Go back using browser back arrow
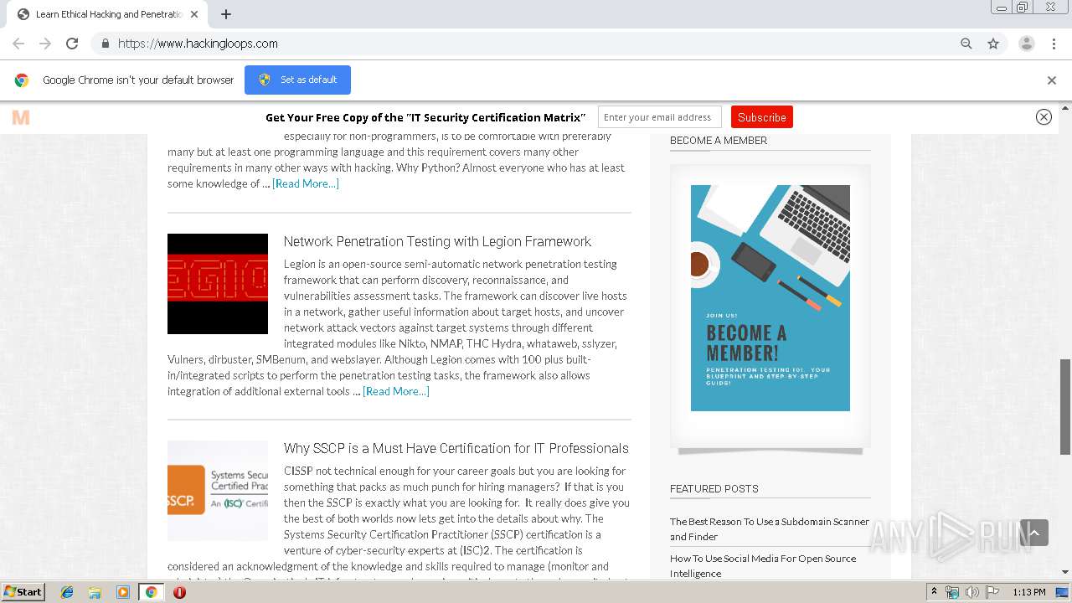This screenshot has width=1072, height=603. point(18,44)
